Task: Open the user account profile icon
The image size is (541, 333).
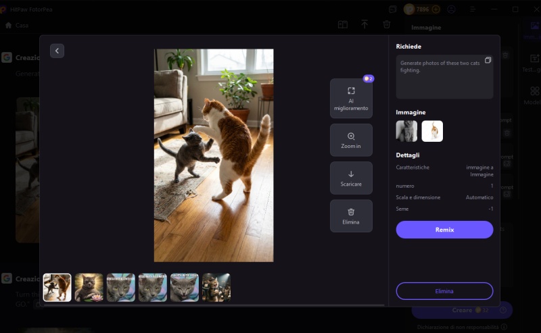Action: [x=451, y=9]
